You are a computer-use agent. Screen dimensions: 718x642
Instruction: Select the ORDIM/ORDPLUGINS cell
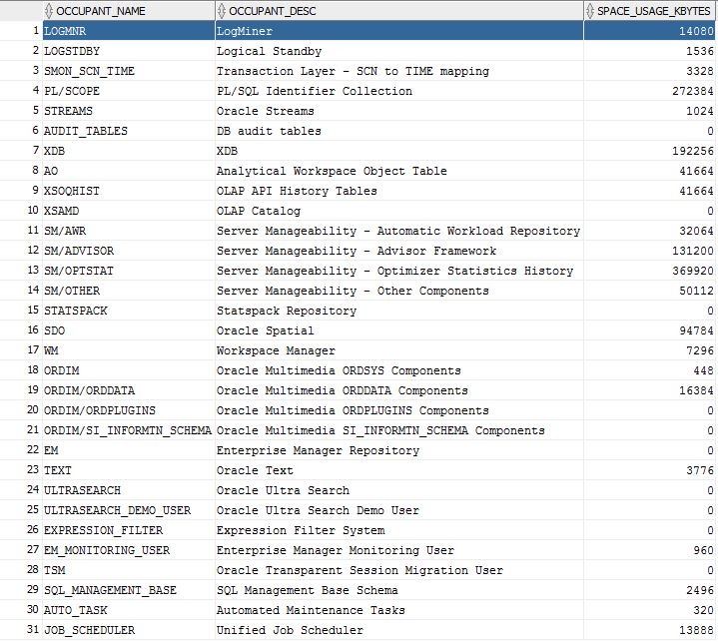[129, 410]
